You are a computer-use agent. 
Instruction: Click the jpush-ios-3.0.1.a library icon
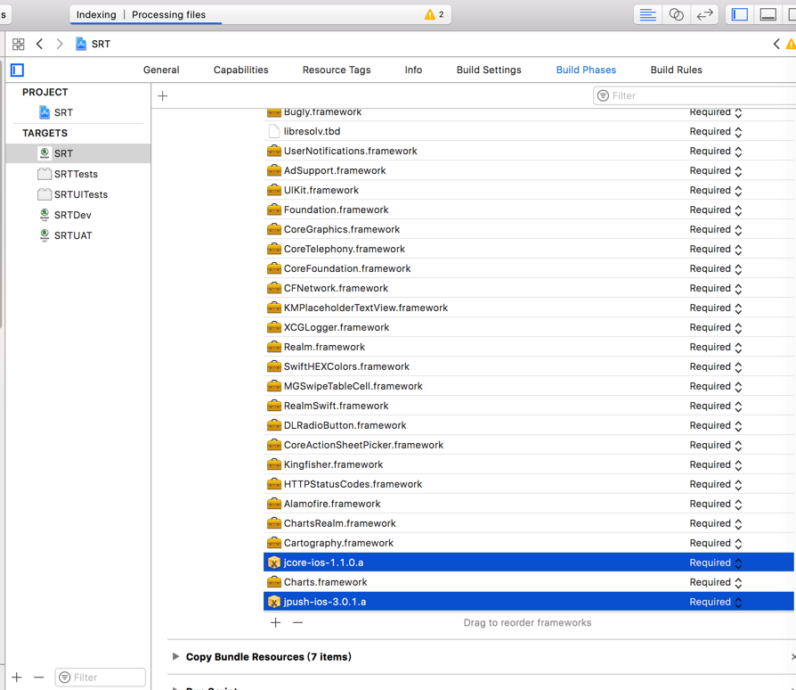[x=274, y=602]
